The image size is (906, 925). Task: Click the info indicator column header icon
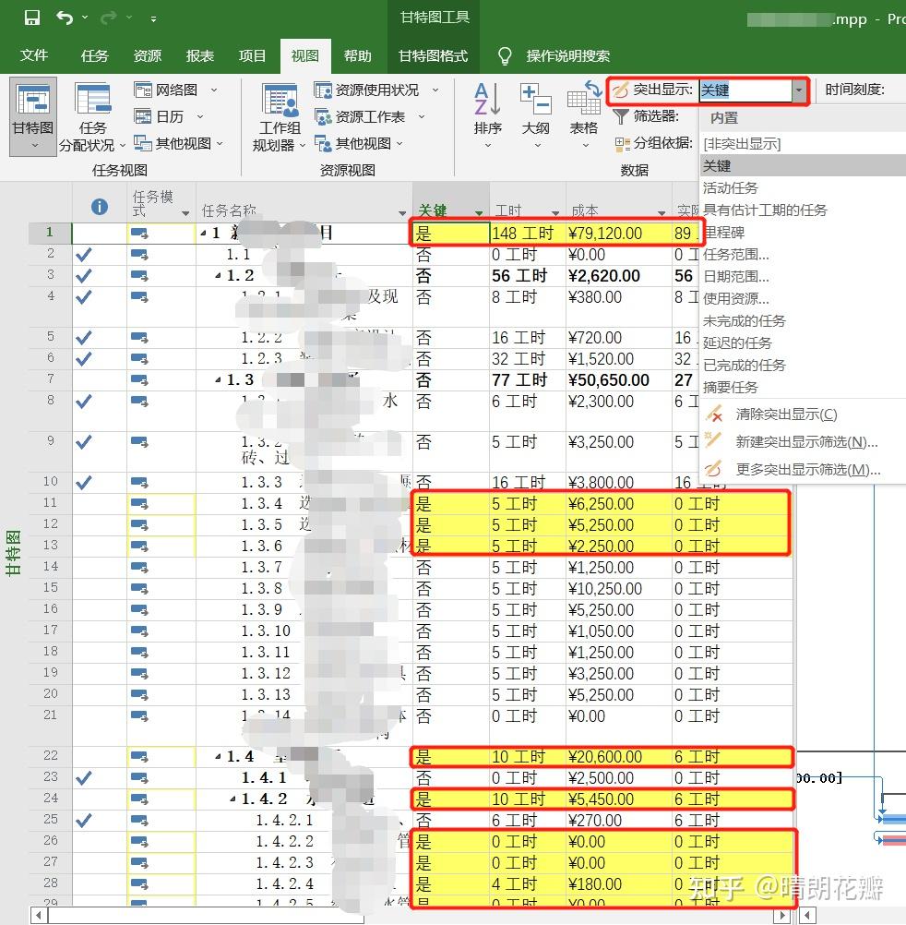tap(100, 207)
